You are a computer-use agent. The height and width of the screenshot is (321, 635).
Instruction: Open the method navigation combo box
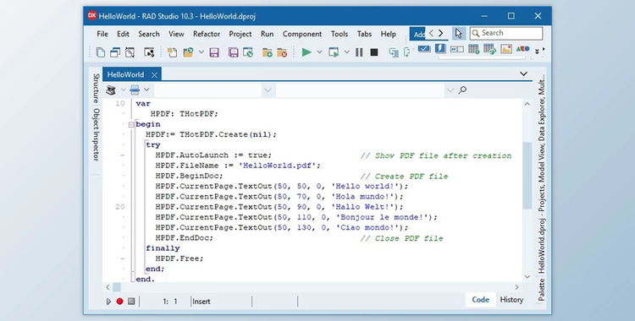(x=366, y=90)
